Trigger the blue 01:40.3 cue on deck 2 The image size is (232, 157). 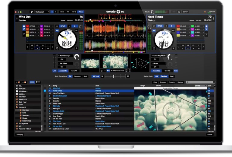(178, 32)
